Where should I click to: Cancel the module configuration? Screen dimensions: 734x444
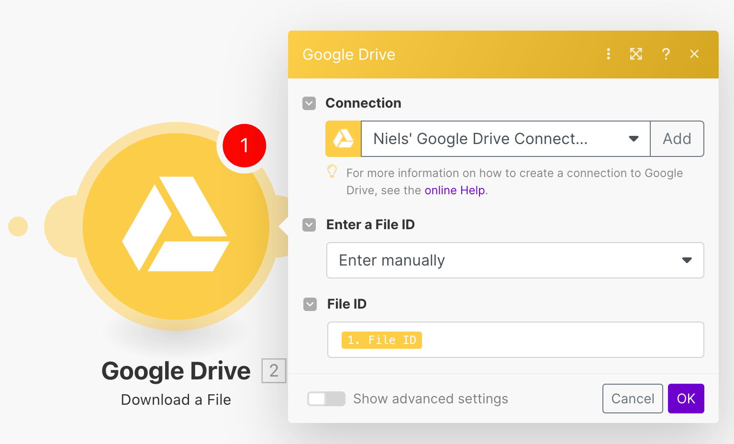coord(633,399)
